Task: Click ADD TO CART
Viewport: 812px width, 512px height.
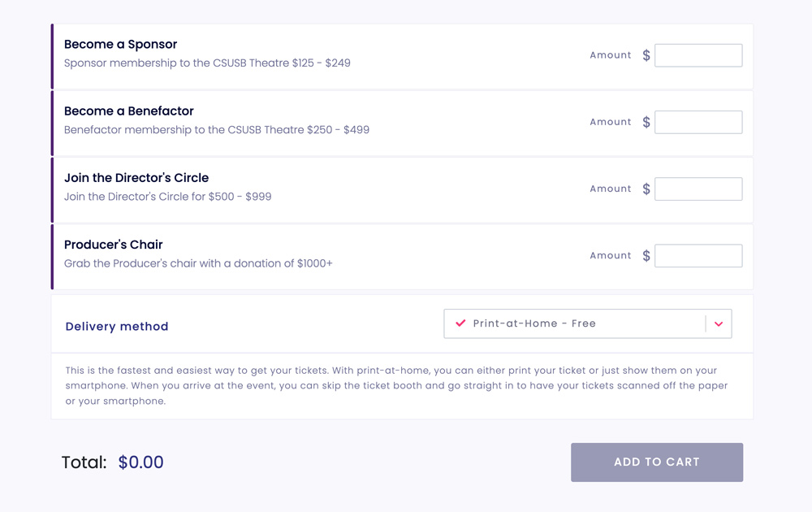Action: tap(656, 462)
